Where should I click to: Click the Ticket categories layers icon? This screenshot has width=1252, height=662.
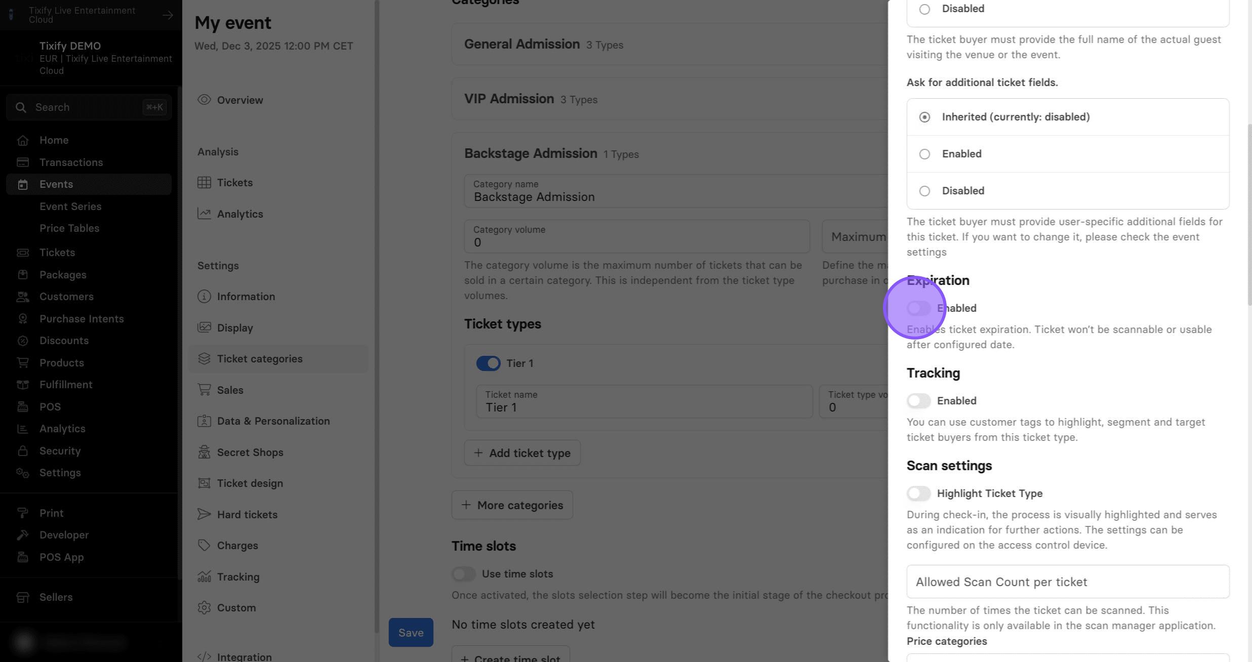click(x=204, y=359)
